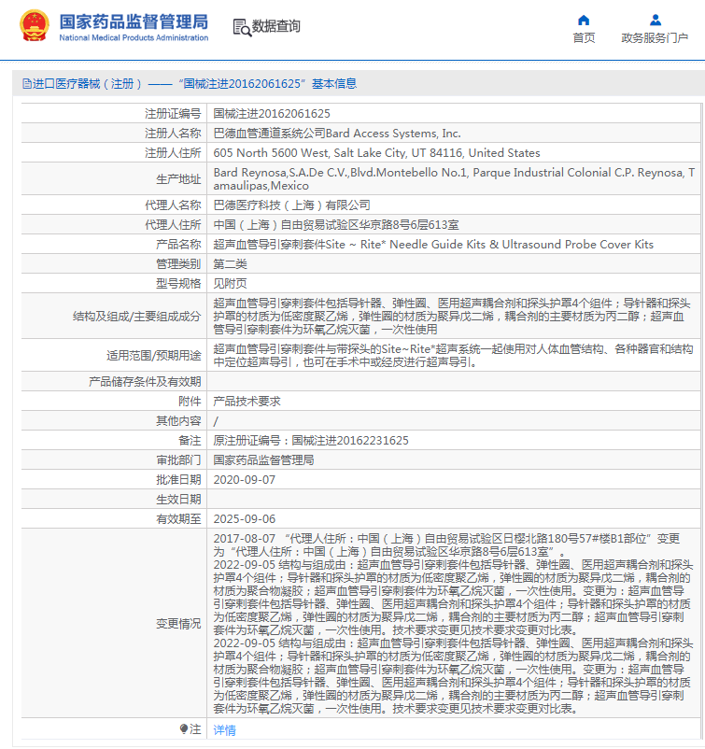Click the 批准日期 label
This screenshot has width=705, height=749.
[178, 480]
